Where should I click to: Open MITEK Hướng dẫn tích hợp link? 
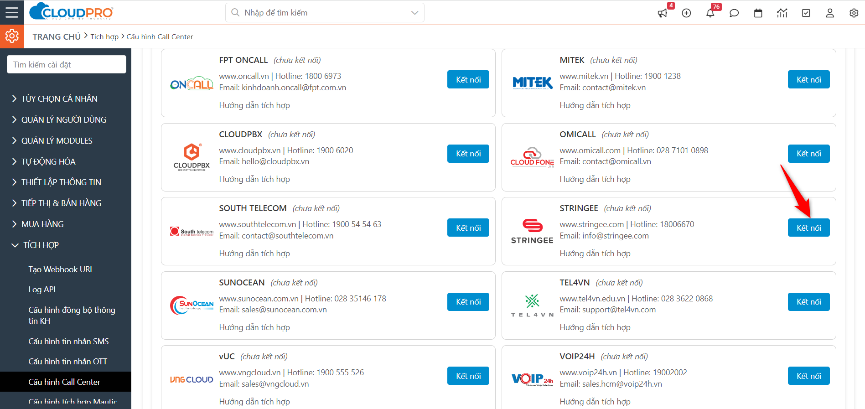tap(595, 105)
